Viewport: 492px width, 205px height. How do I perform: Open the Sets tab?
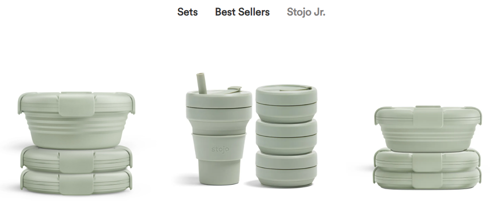click(187, 12)
